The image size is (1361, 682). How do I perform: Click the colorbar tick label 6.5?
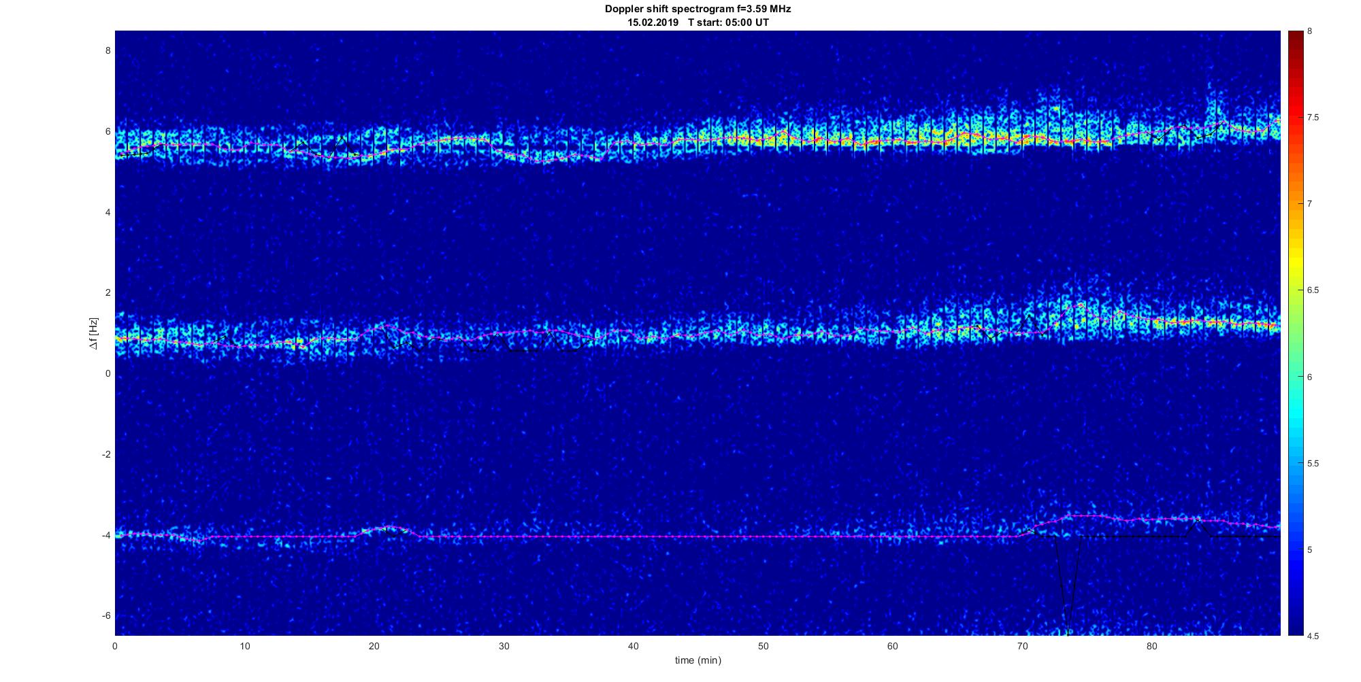pos(1313,290)
